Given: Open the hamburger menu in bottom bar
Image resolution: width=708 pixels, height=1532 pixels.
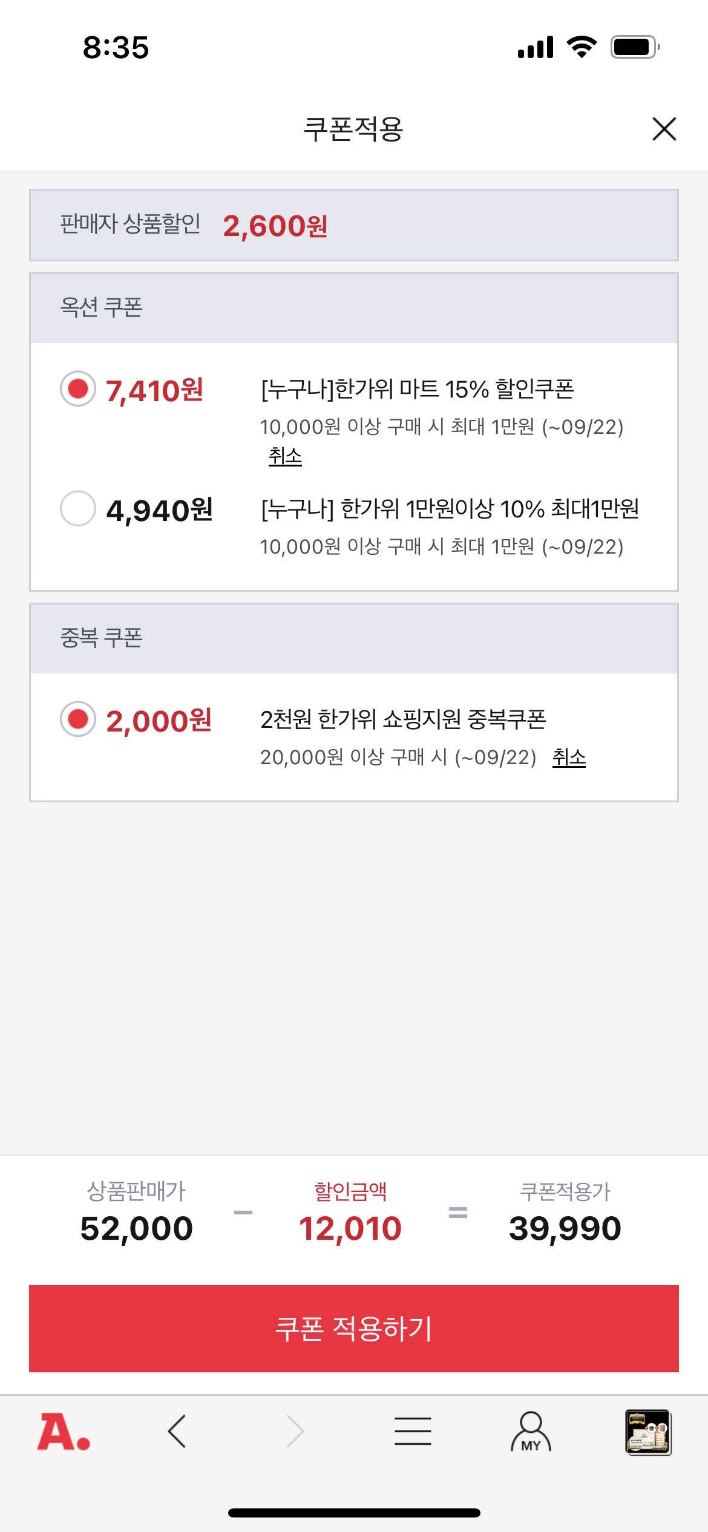Looking at the screenshot, I should tap(413, 1432).
